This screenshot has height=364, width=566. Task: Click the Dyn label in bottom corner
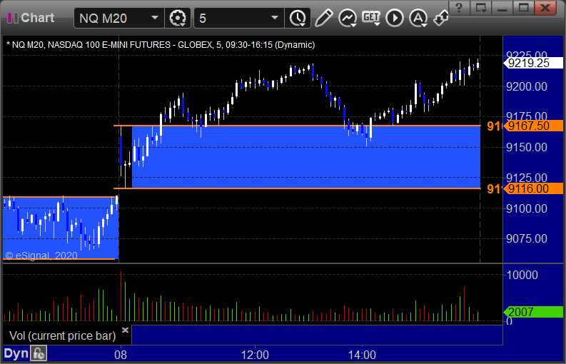pos(16,353)
